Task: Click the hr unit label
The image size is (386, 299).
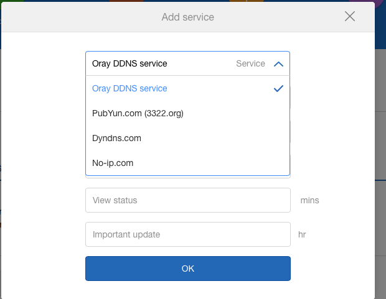Action: pyautogui.click(x=302, y=234)
